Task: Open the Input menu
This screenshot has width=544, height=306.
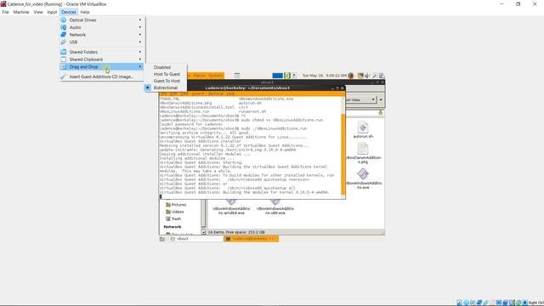Action: coord(52,12)
